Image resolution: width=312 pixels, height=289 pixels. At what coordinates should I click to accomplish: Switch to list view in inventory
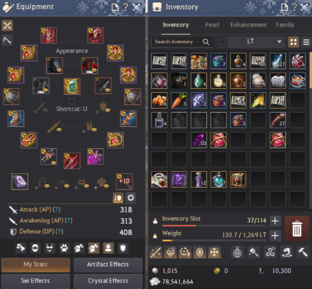coord(306,42)
